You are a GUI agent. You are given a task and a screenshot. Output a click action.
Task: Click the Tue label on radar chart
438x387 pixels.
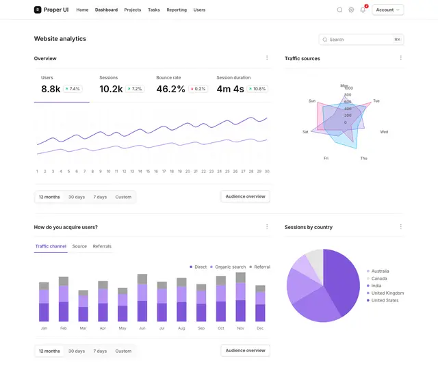(376, 101)
